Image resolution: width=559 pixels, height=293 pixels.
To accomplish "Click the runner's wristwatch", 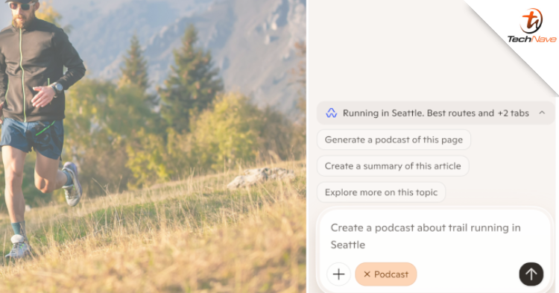I will coord(57,87).
